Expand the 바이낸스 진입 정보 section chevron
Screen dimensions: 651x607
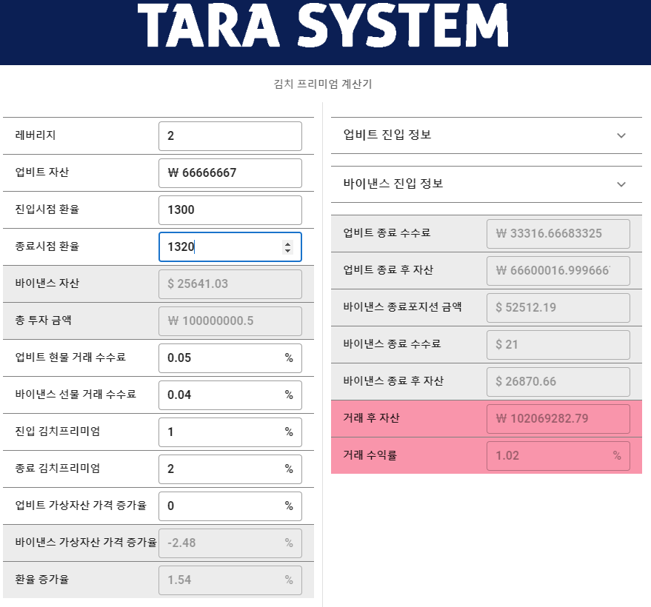621,184
